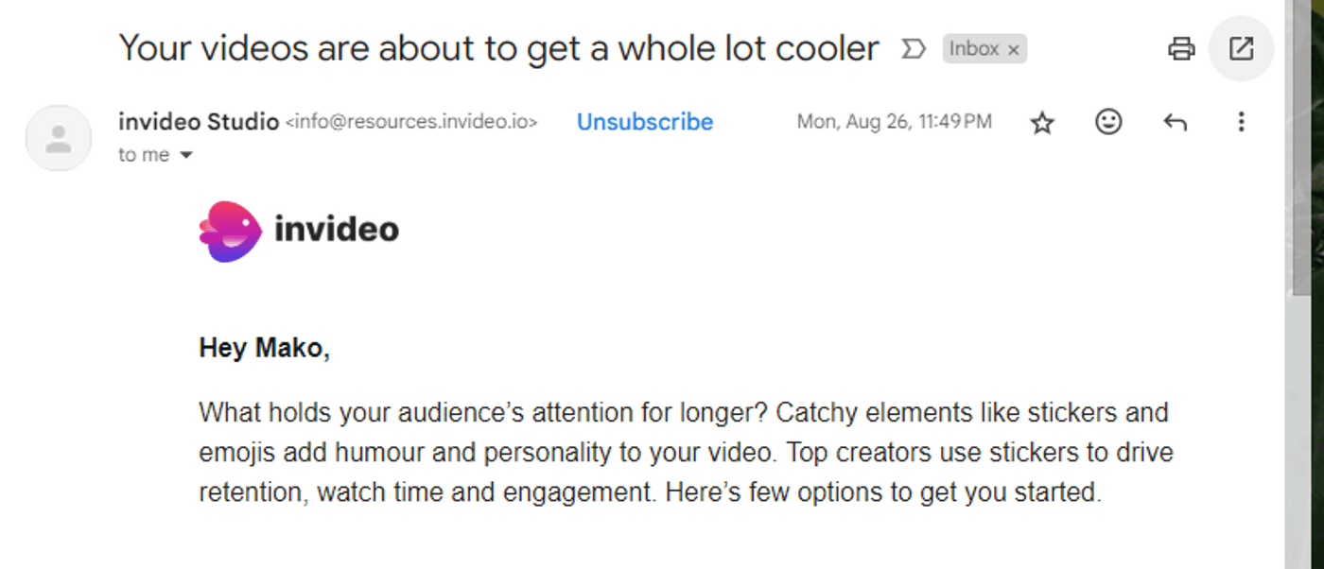Screen dimensions: 1324x569
Task: Remove the Inbox label using its x
Action: (1014, 50)
